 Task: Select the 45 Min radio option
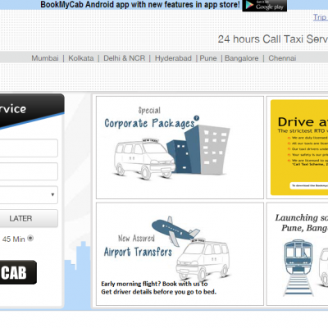click(30, 238)
